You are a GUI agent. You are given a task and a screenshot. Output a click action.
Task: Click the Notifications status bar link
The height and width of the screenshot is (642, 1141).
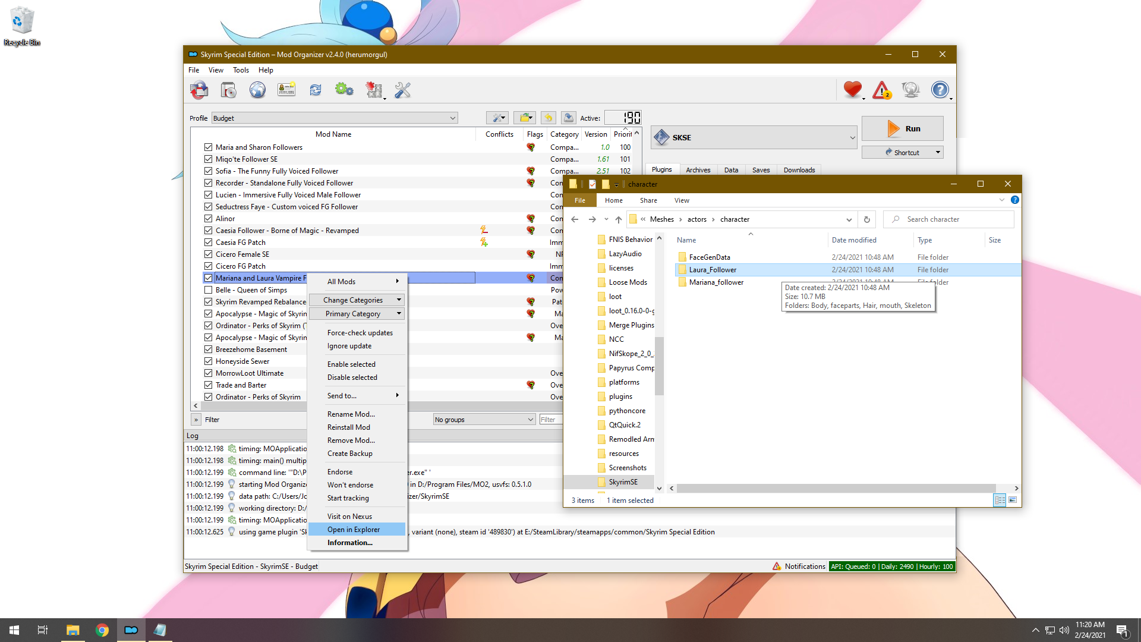click(799, 567)
